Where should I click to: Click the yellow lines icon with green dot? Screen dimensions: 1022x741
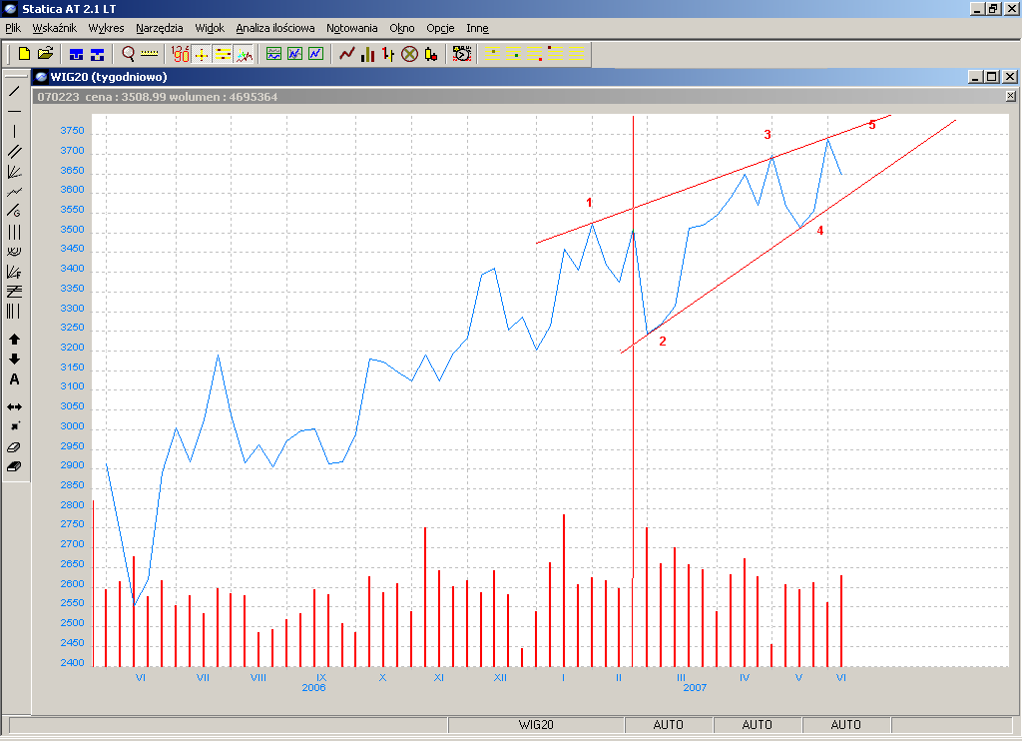pos(514,54)
